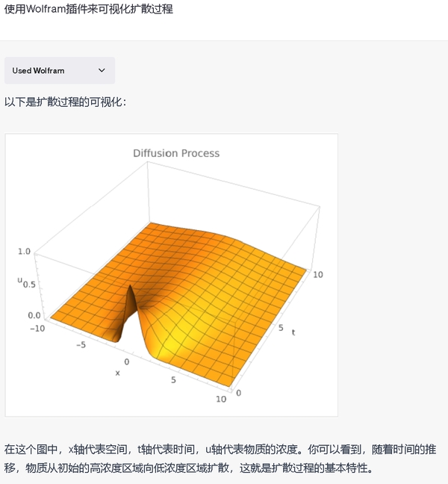Click the 10 tick on the x axis

point(220,400)
